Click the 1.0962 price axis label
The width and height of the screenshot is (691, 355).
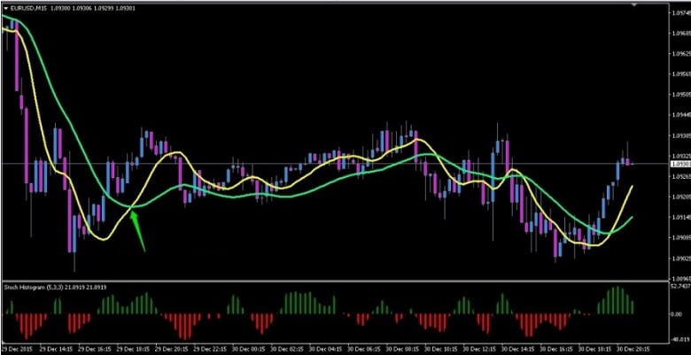[x=680, y=54]
